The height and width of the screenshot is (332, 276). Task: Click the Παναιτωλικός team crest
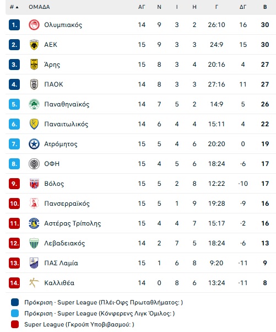coord(34,124)
